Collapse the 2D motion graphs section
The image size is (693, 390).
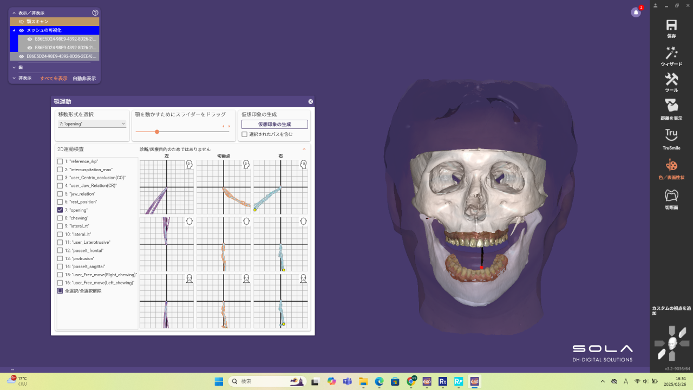[x=304, y=149]
